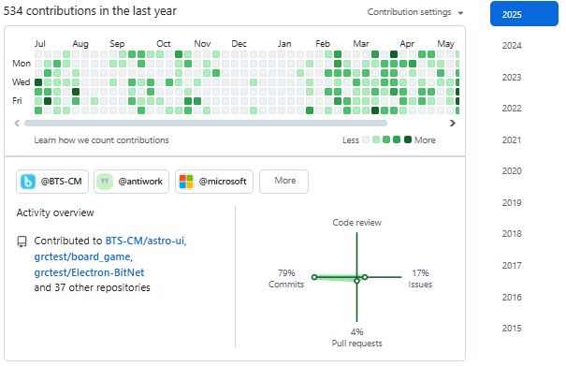
Task: Click the 'Aug' month label
Action: (80, 44)
